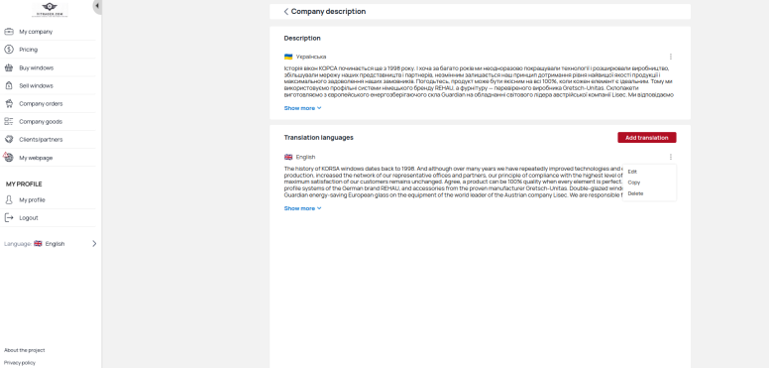Click the Pricing dollar icon
Image resolution: width=769 pixels, height=368 pixels.
point(9,50)
